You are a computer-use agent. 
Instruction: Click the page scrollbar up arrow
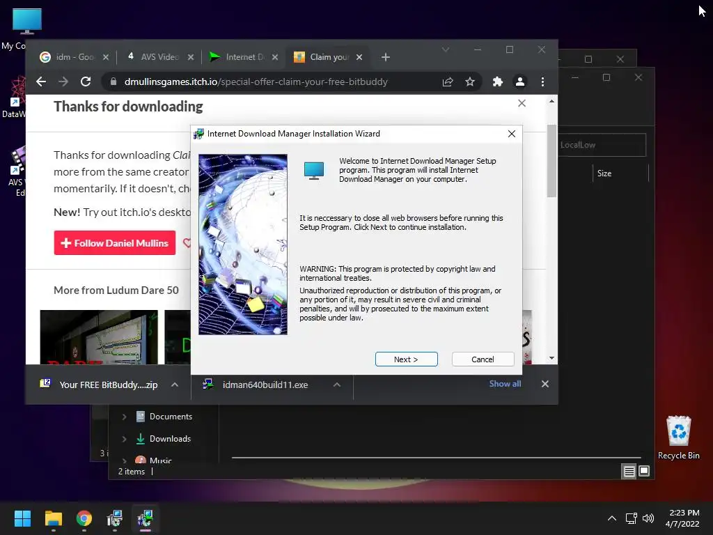click(x=551, y=101)
